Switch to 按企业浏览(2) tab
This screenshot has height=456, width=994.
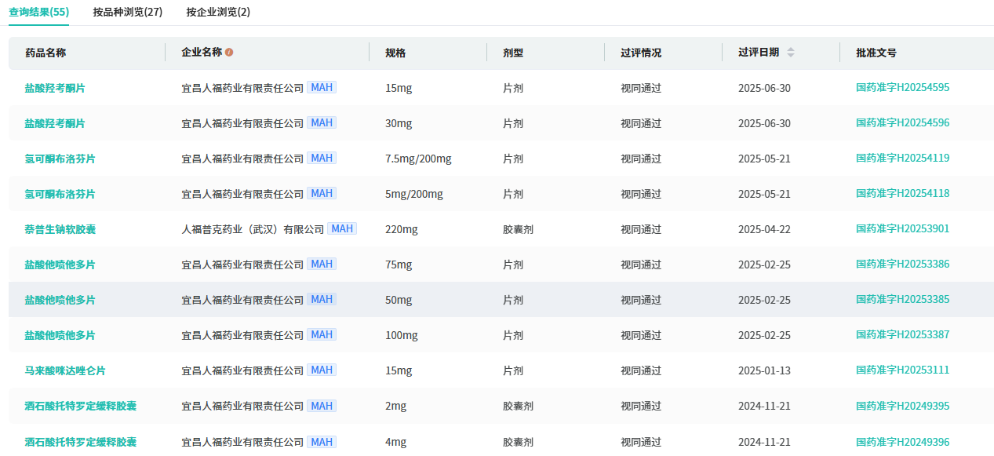[218, 12]
